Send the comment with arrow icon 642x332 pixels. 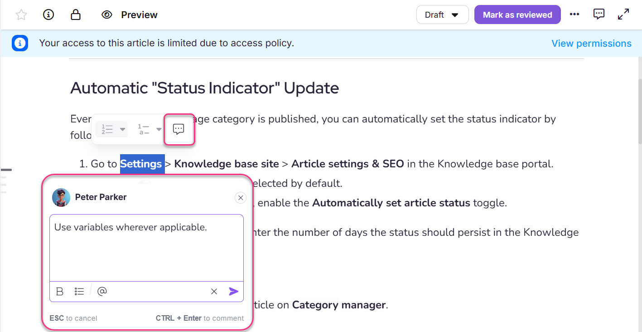coord(233,292)
